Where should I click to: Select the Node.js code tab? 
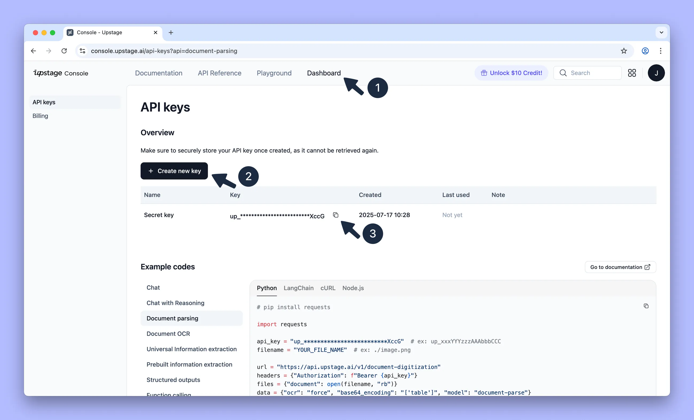[353, 288]
